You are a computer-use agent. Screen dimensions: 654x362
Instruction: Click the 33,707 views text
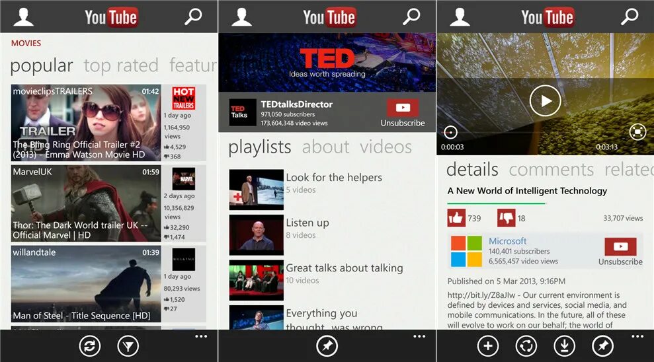point(623,218)
